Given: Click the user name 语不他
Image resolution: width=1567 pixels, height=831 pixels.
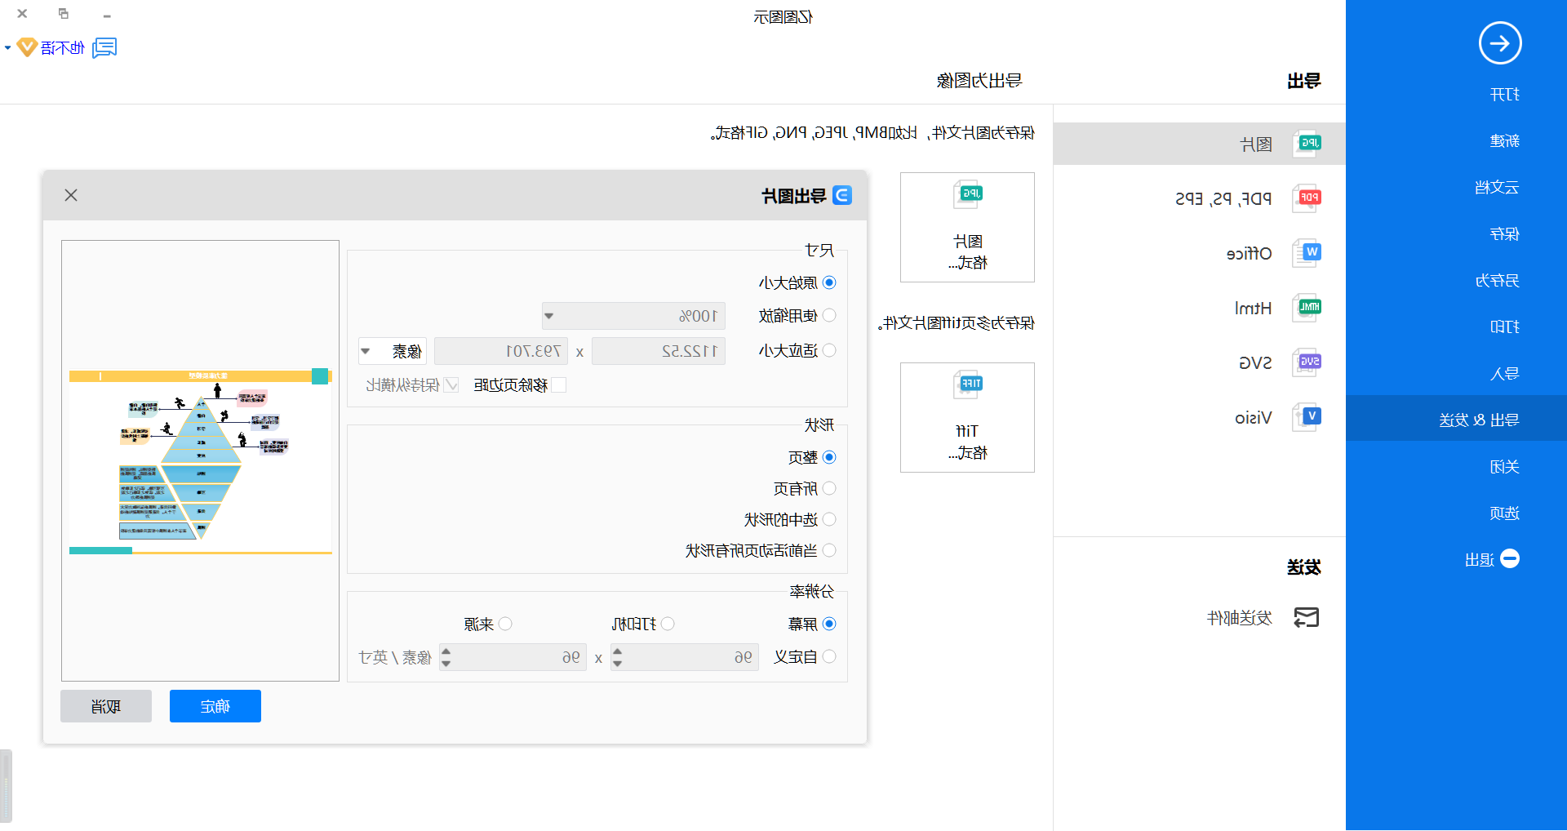Looking at the screenshot, I should click(63, 48).
